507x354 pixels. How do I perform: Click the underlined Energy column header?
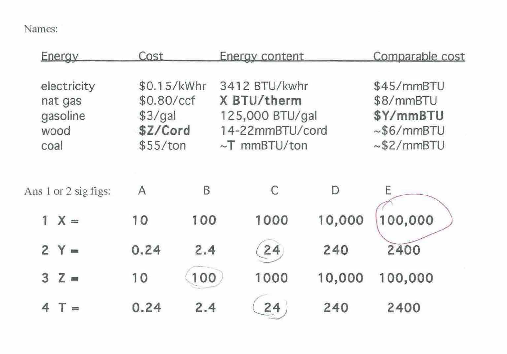click(60, 56)
